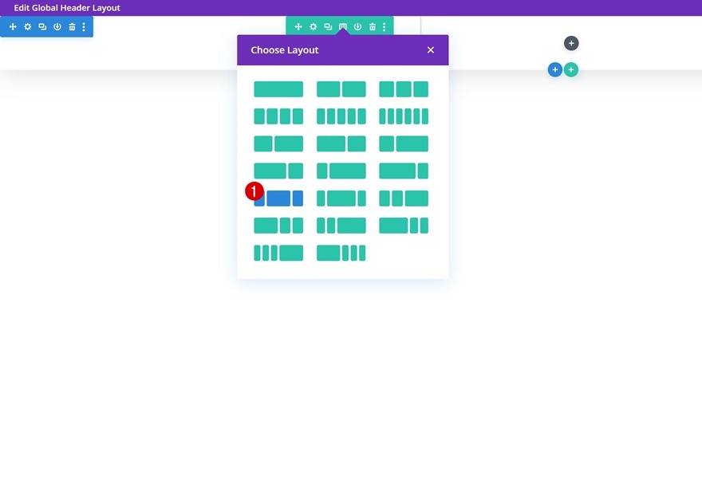Click the blue section move icon
The height and width of the screenshot is (495, 702).
click(x=13, y=27)
